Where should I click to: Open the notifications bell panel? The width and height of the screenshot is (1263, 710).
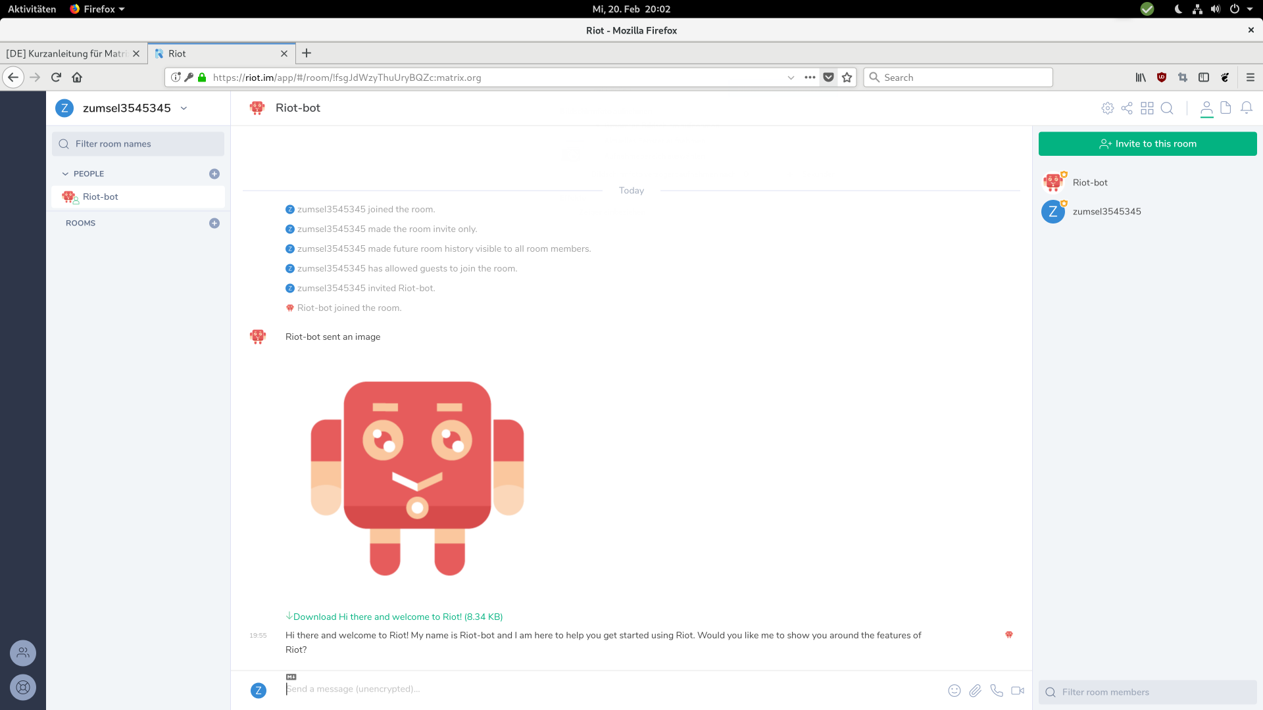(x=1246, y=108)
